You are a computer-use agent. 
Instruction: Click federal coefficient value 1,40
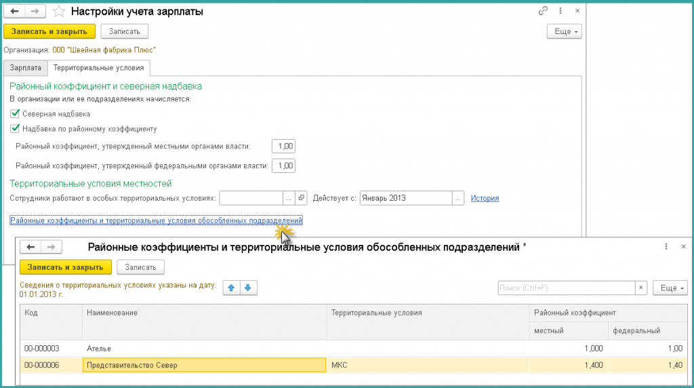pyautogui.click(x=648, y=365)
